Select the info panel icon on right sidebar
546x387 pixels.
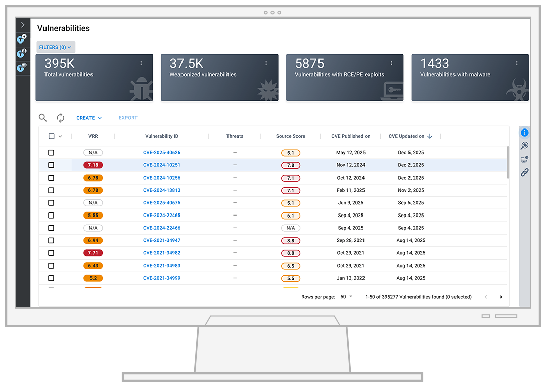click(x=524, y=132)
